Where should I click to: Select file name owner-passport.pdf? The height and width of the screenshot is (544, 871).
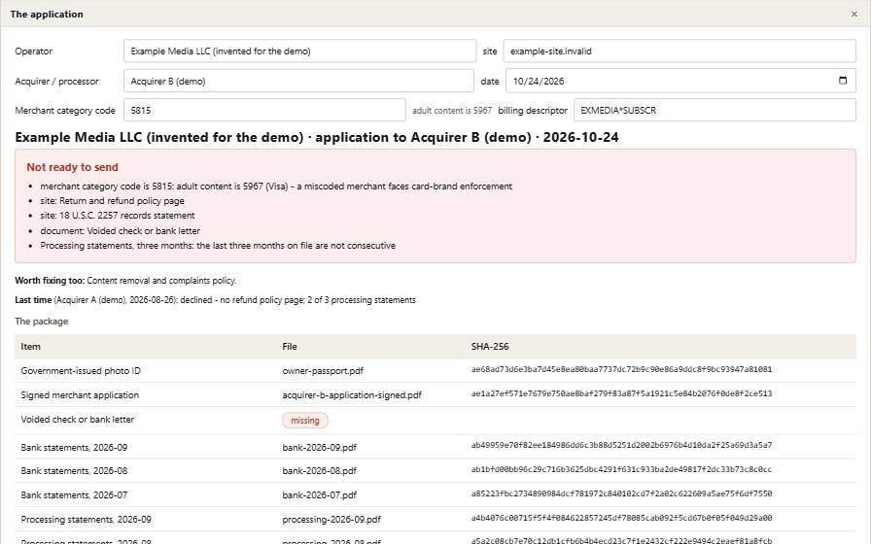click(323, 371)
